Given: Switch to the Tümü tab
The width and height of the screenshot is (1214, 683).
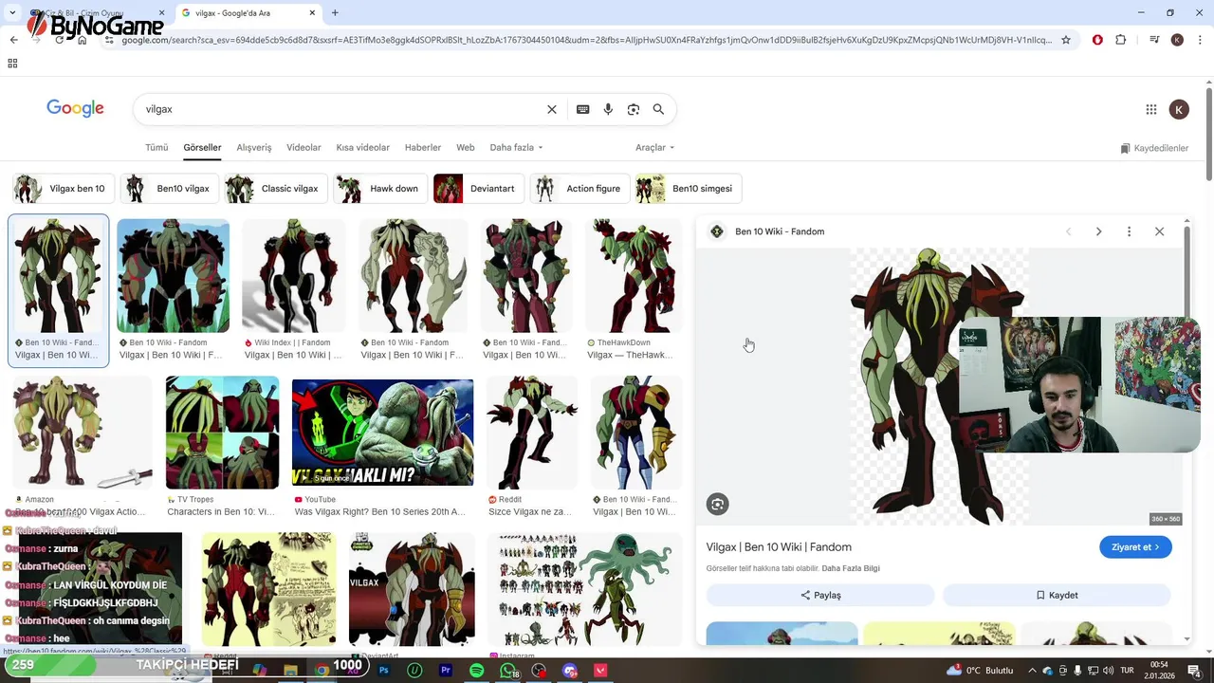Looking at the screenshot, I should pyautogui.click(x=156, y=148).
